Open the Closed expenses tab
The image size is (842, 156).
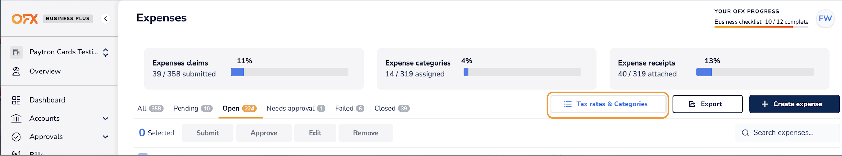392,109
